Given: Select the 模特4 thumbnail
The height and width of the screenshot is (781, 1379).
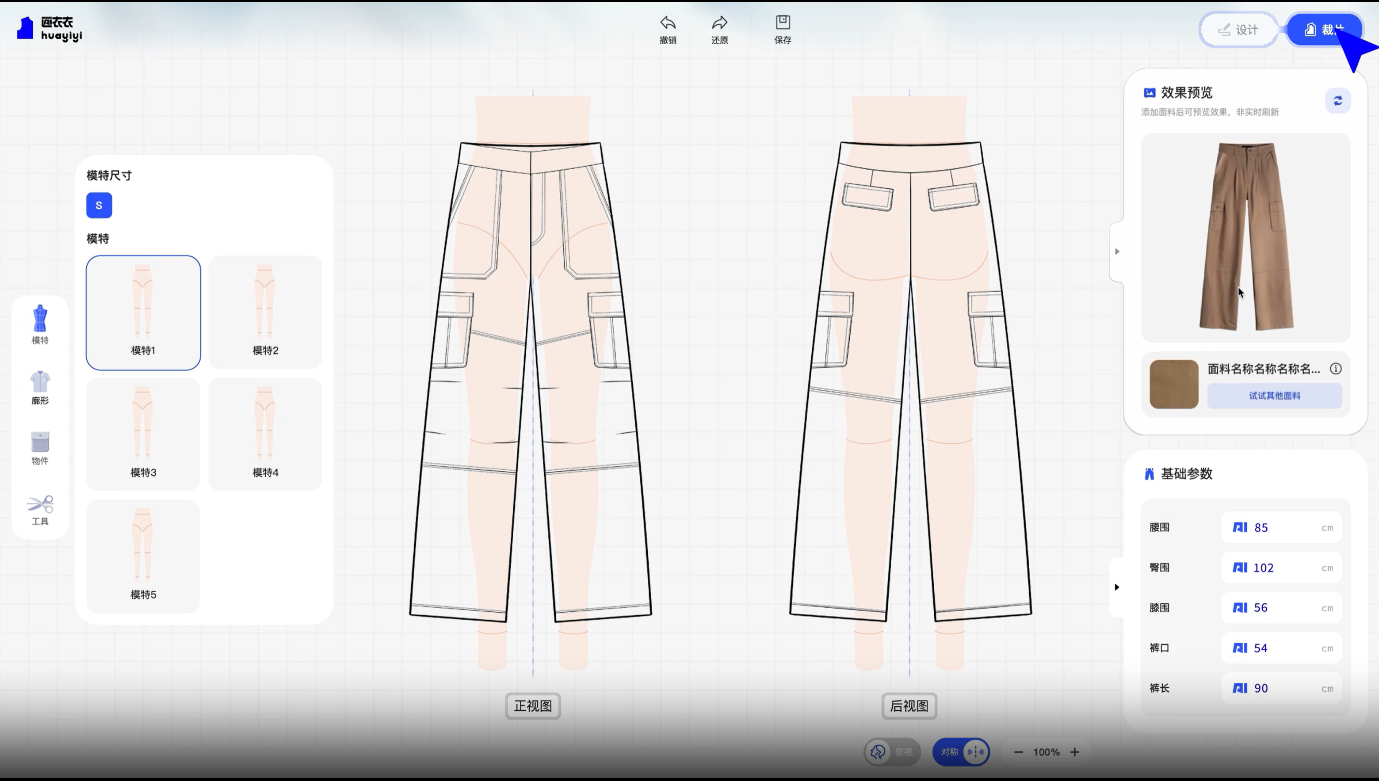Looking at the screenshot, I should coord(265,434).
